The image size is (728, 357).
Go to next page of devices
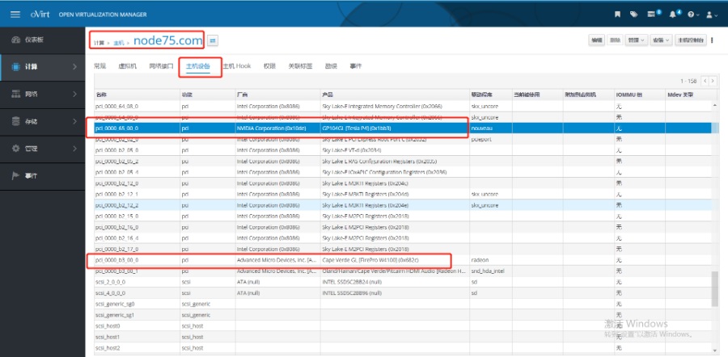point(712,81)
